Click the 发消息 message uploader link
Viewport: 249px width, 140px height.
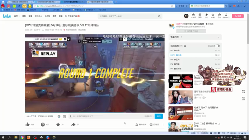(209, 24)
